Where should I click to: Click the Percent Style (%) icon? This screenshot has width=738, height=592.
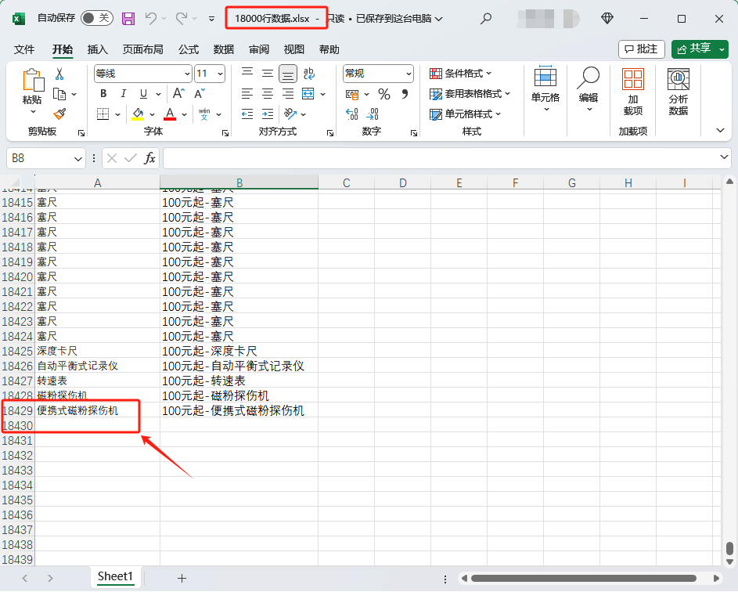(383, 93)
